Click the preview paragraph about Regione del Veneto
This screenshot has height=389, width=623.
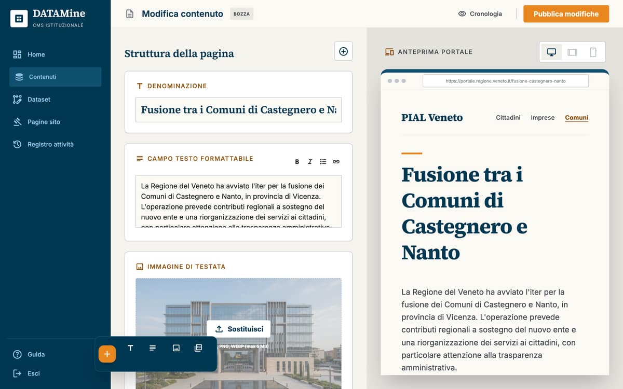[x=489, y=330]
